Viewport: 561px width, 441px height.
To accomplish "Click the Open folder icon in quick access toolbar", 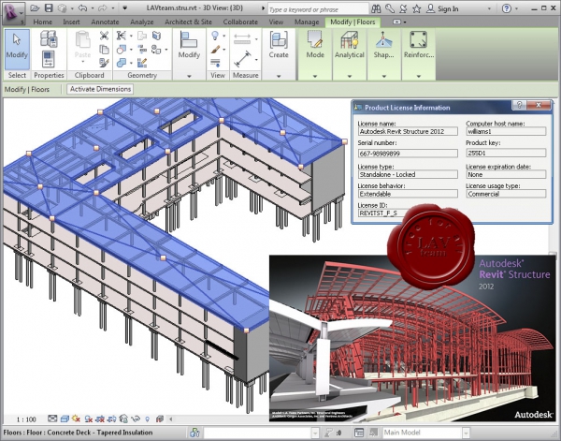I will pos(35,7).
